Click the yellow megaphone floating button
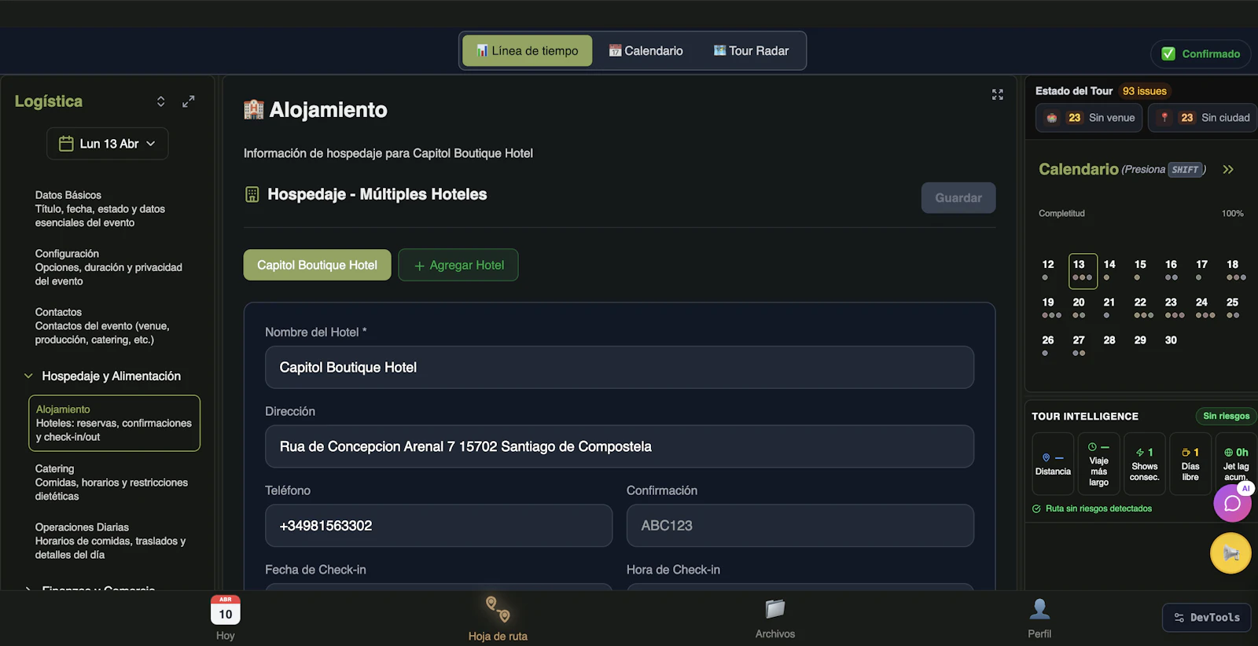 [x=1230, y=553]
